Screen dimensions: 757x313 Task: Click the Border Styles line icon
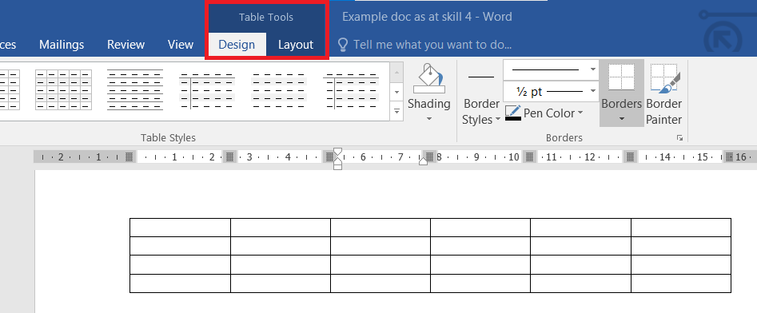(481, 77)
